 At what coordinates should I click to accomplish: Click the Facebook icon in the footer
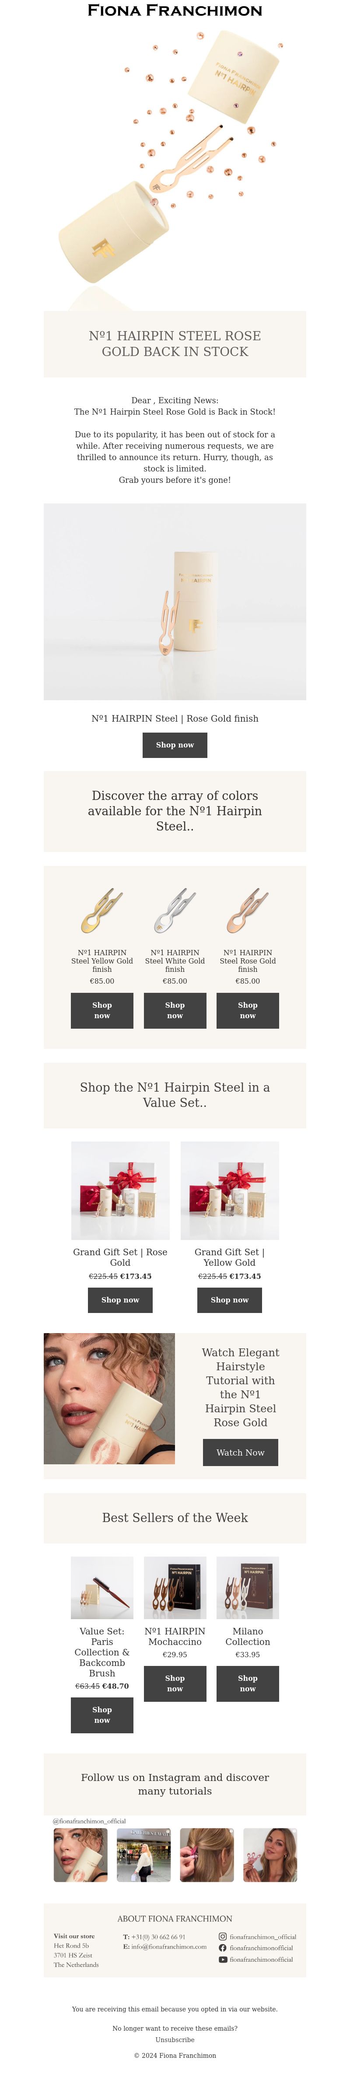pyautogui.click(x=223, y=1948)
